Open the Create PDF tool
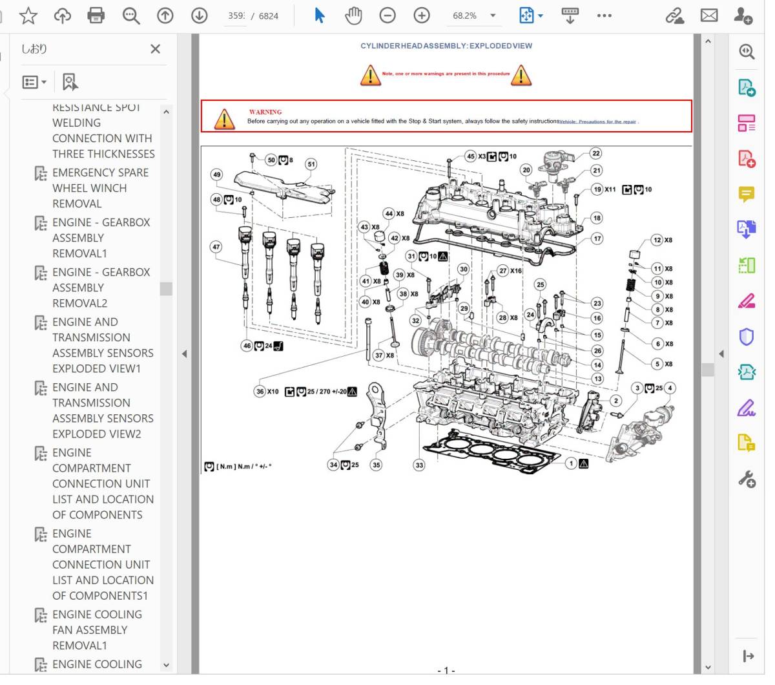This screenshot has height=685, width=775. coord(747,158)
